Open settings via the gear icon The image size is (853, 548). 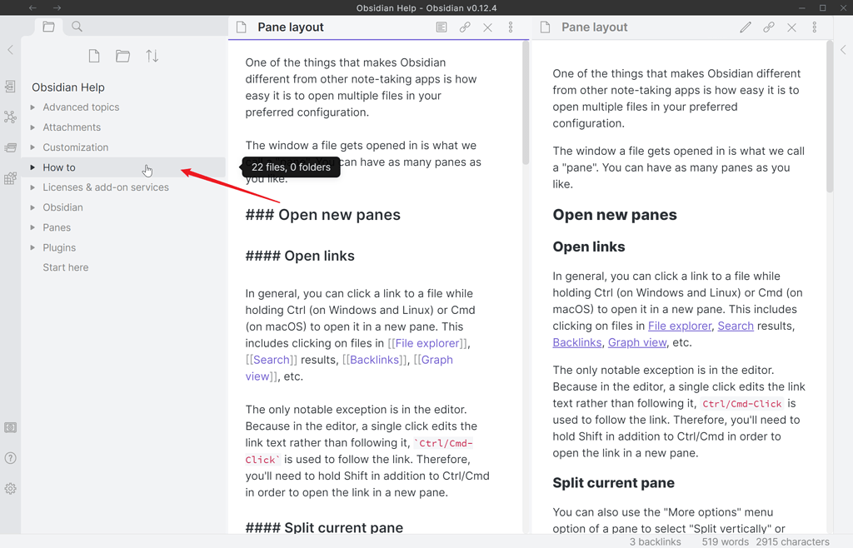(x=10, y=489)
